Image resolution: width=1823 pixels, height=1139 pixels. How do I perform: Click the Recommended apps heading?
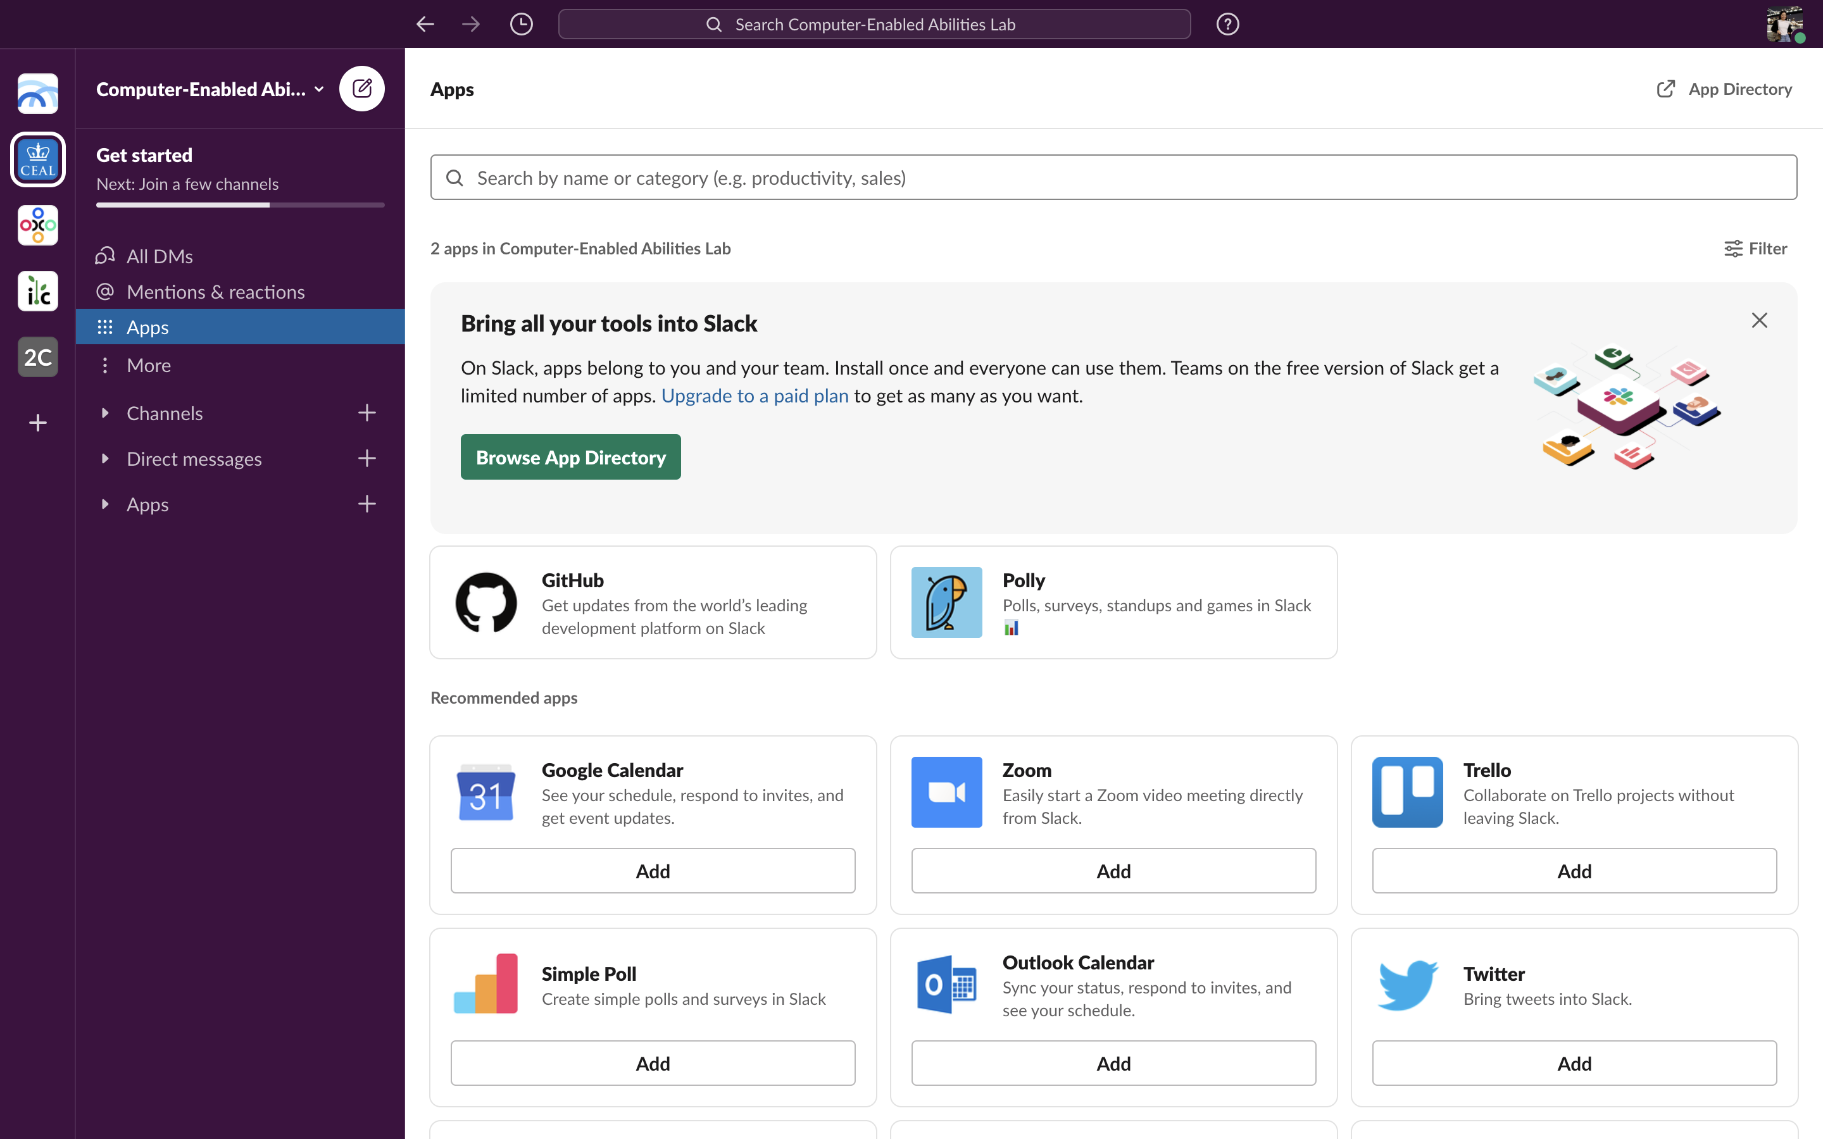click(504, 697)
